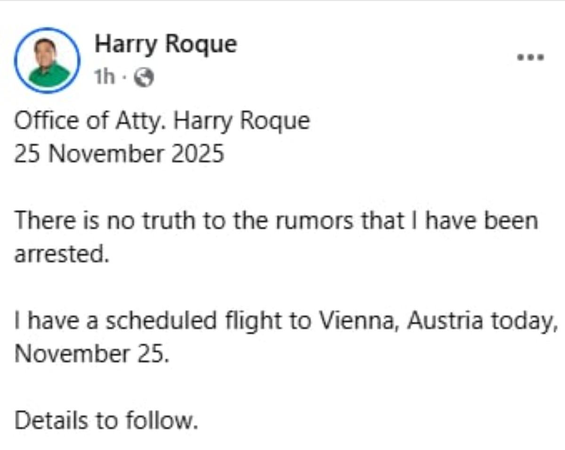Screen dimensions: 565x450
Task: Open Harry Roque's profile picture
Action: point(47,60)
